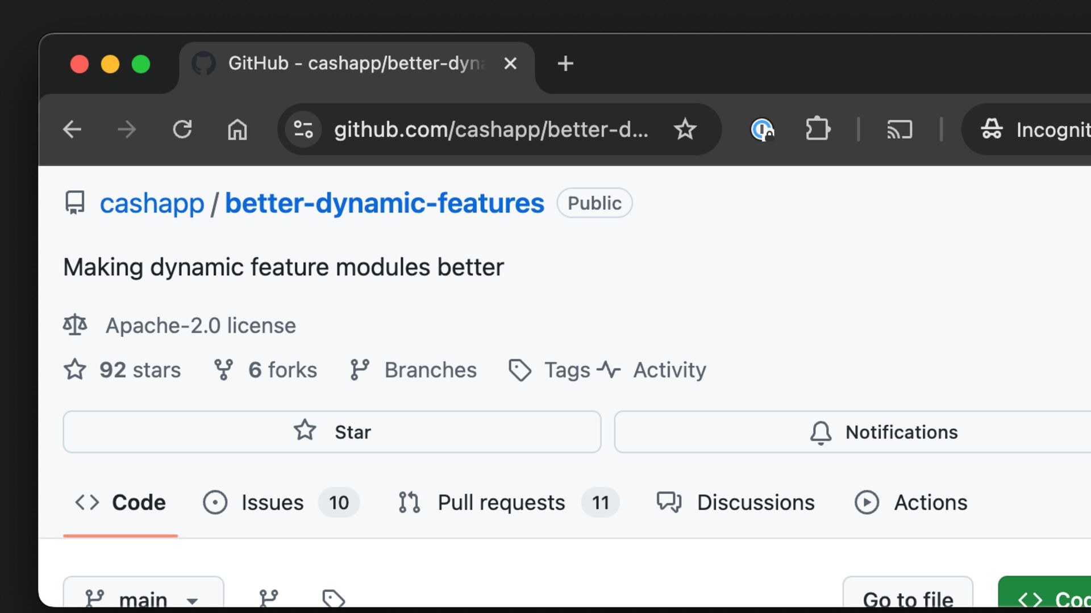
Task: Open a new browser tab
Action: [565, 64]
